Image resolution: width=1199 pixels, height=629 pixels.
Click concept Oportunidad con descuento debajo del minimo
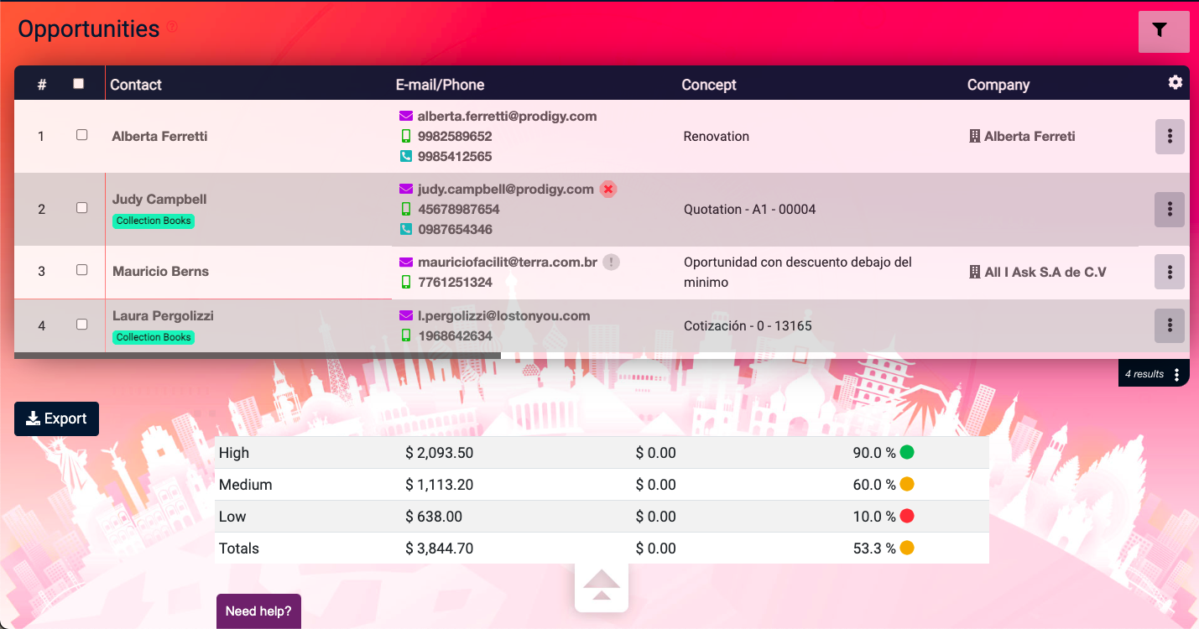pyautogui.click(x=798, y=273)
